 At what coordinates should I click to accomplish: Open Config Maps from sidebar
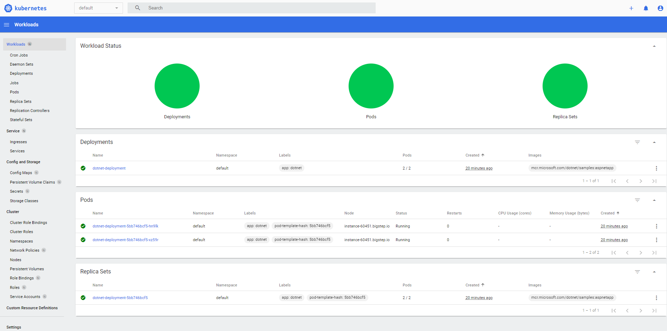tap(21, 173)
